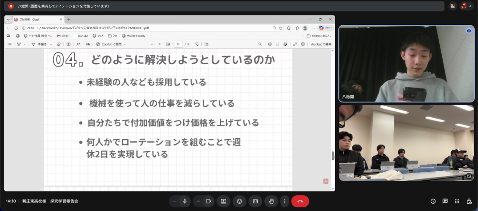Turn on captions in the call bar
The image size is (478, 211).
click(x=255, y=201)
